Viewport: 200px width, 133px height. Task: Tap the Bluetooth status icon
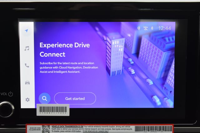[152, 28]
